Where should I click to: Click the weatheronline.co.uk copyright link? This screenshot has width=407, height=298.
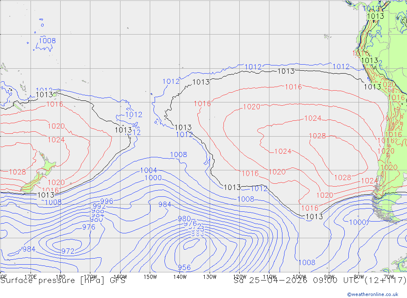pos(373,294)
